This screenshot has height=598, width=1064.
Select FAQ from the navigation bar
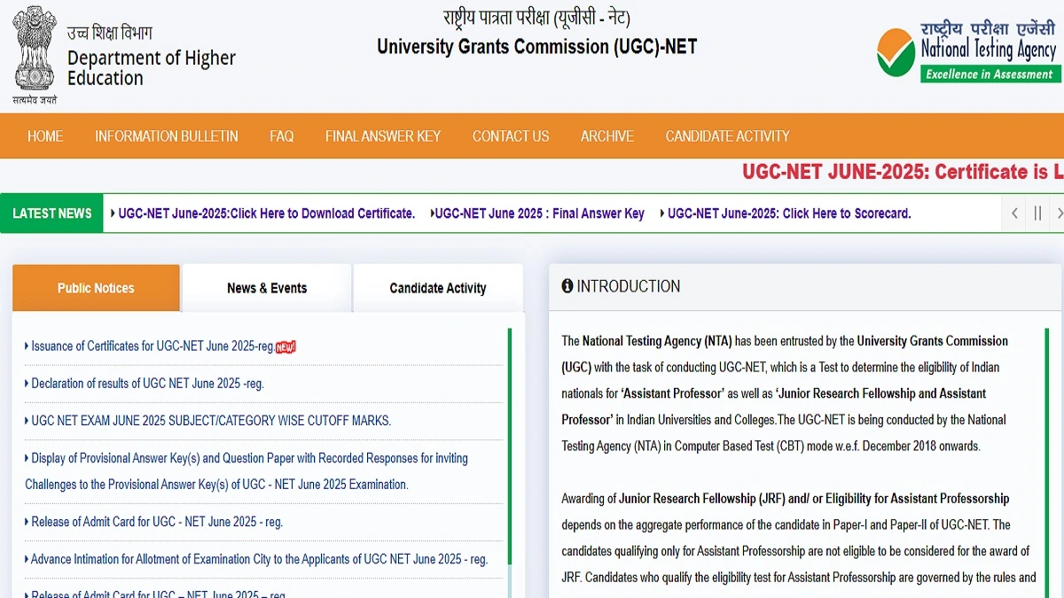coord(281,136)
